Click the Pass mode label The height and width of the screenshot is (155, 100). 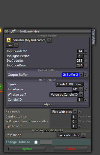click(x=14, y=135)
